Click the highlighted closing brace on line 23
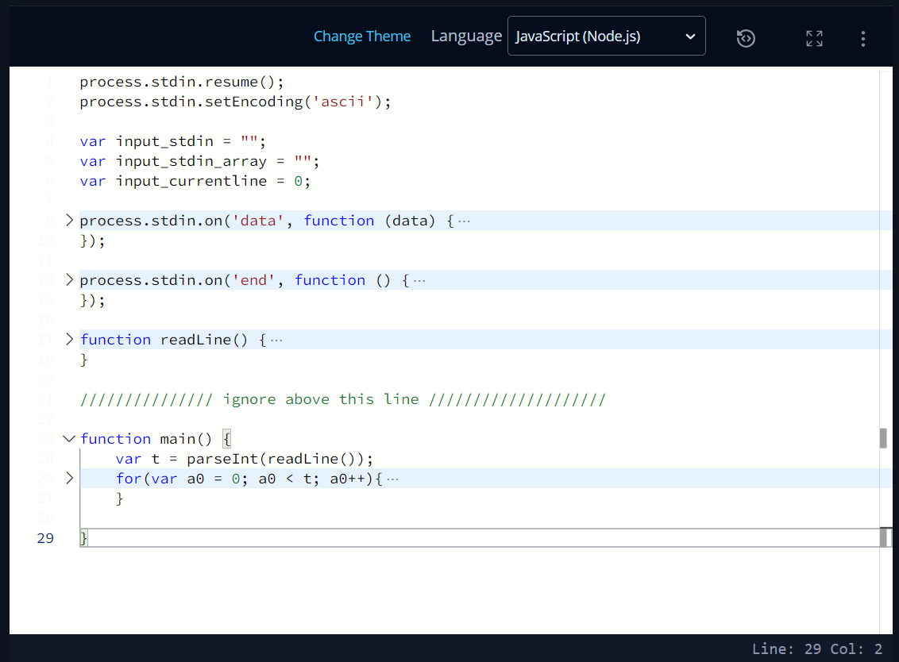The width and height of the screenshot is (899, 662). tap(227, 438)
